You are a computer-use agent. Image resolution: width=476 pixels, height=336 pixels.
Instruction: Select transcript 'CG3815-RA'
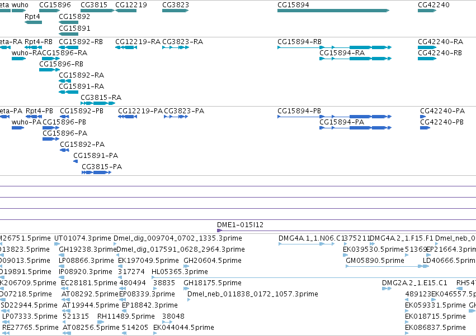[x=101, y=97]
